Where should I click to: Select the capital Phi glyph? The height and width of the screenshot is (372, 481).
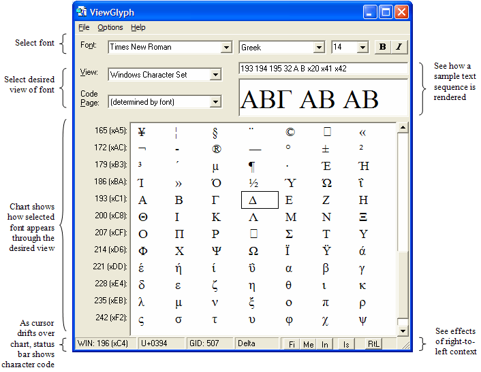pyautogui.click(x=143, y=251)
